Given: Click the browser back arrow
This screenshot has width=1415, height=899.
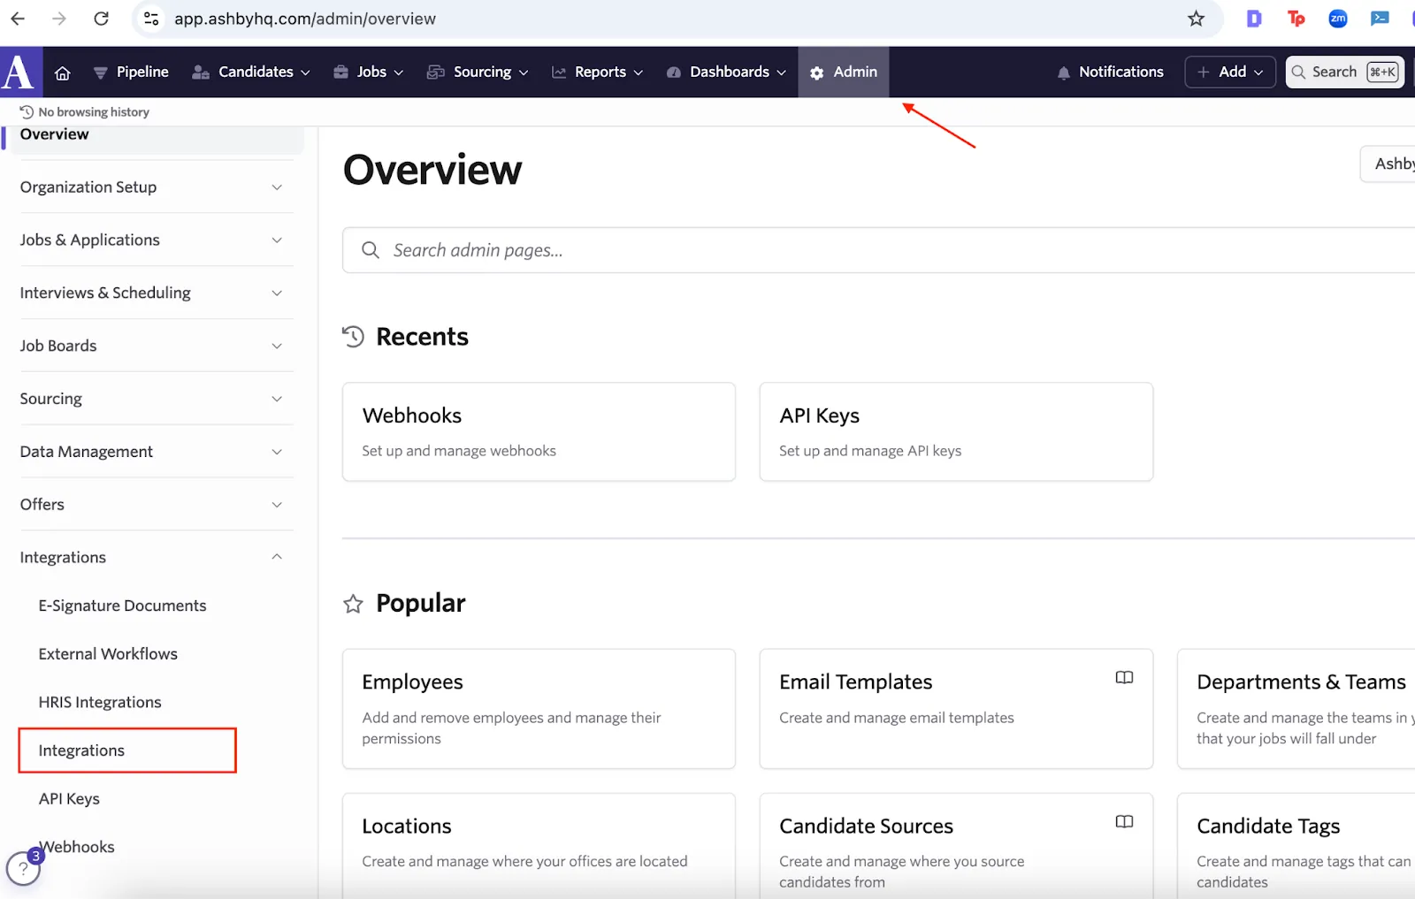Looking at the screenshot, I should (x=18, y=19).
